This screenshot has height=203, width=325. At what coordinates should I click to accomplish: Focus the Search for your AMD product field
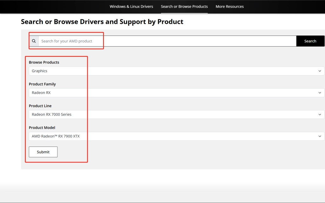pos(167,41)
